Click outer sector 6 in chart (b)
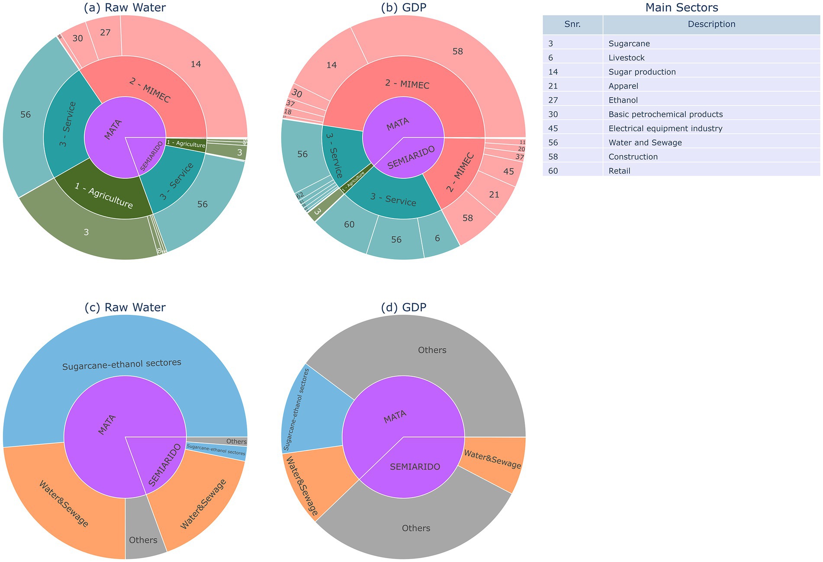Screen dimensions: 823x562 coord(437,238)
